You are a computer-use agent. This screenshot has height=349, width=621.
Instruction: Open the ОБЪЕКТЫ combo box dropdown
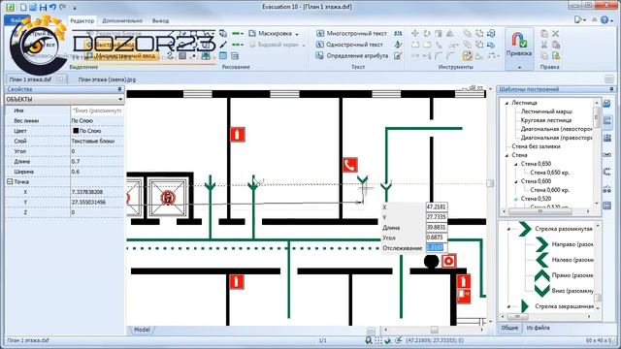pyautogui.click(x=120, y=99)
